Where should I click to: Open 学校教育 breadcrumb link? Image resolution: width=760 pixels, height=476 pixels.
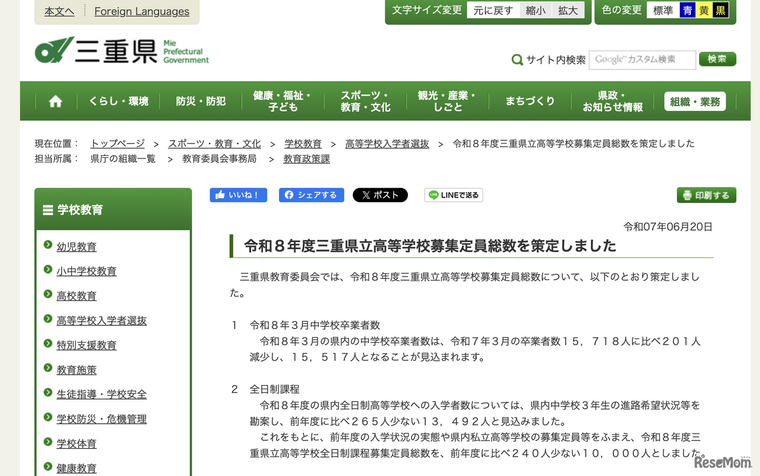[x=303, y=144]
